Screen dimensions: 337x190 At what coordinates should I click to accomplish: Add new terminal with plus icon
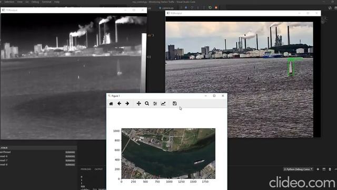318,169
